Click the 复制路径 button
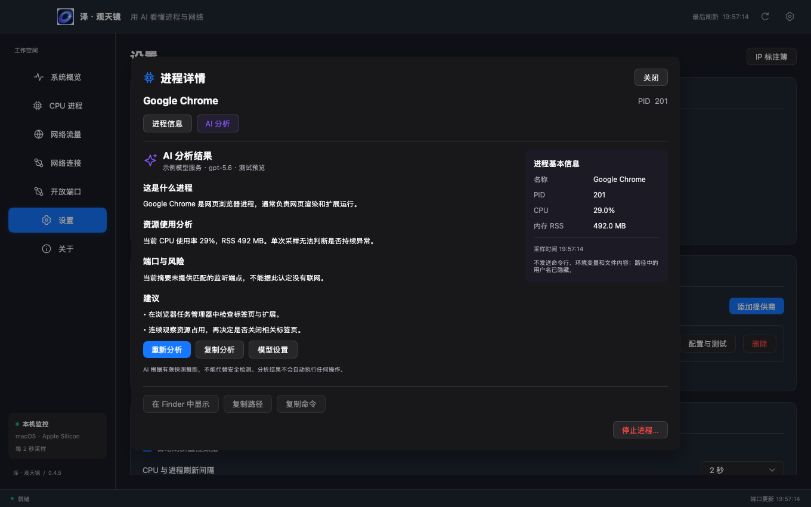 [x=247, y=404]
